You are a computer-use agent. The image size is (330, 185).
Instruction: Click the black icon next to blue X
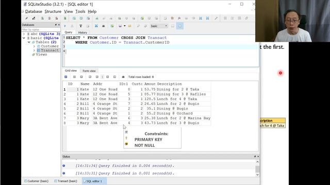(x=103, y=26)
